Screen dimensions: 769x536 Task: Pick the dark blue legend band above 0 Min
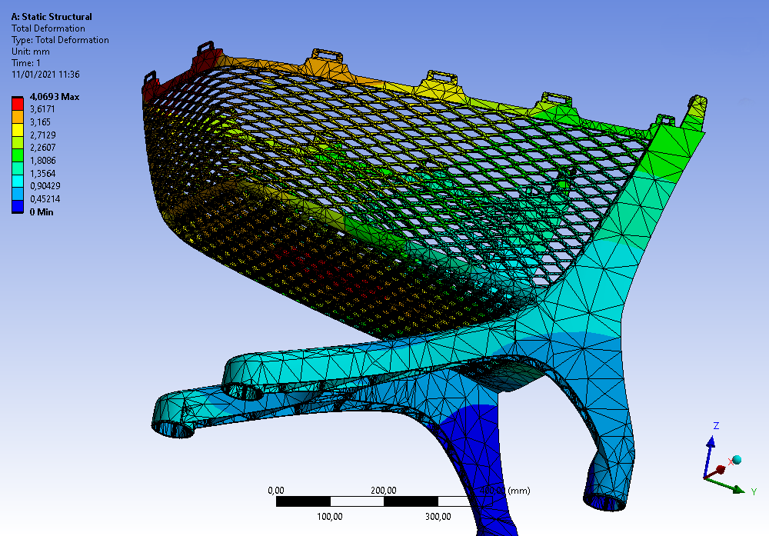[18, 206]
